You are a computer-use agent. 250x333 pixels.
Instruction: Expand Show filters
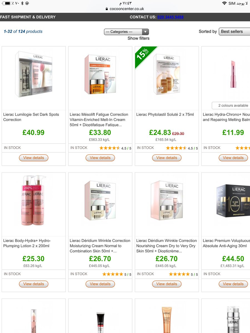pos(138,38)
